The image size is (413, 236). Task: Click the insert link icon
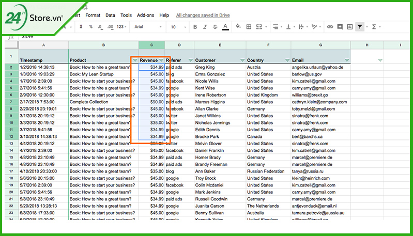pyautogui.click(x=330, y=27)
